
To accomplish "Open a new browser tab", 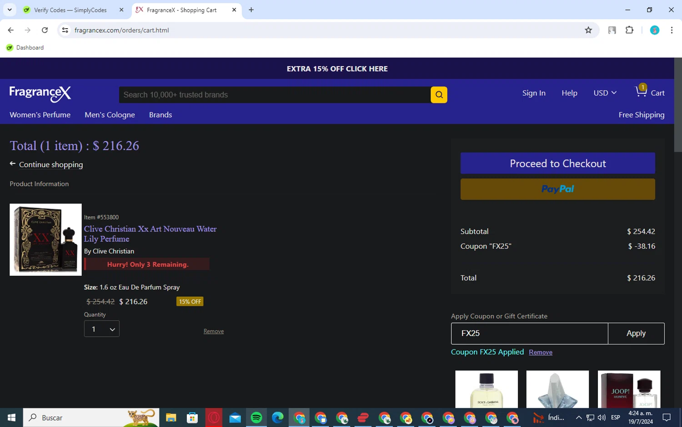I will click(x=251, y=10).
